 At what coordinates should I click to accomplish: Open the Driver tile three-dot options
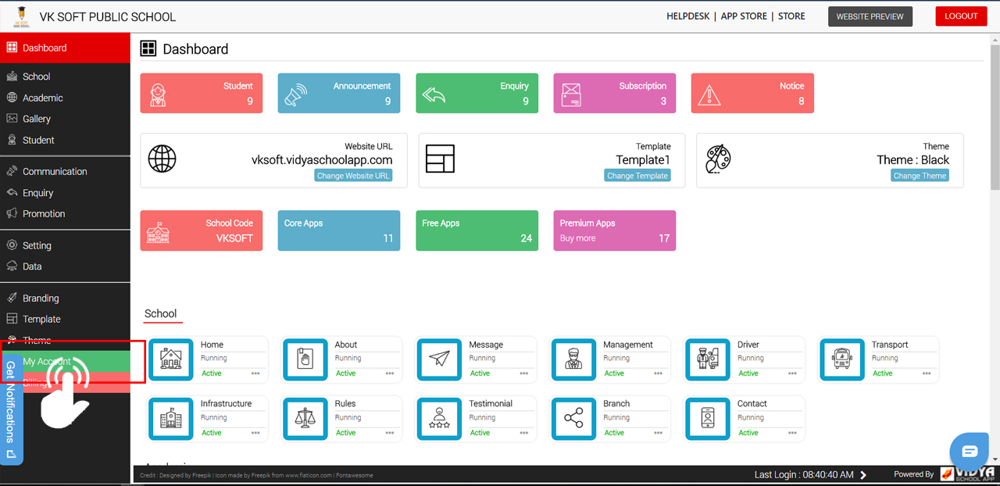(793, 373)
